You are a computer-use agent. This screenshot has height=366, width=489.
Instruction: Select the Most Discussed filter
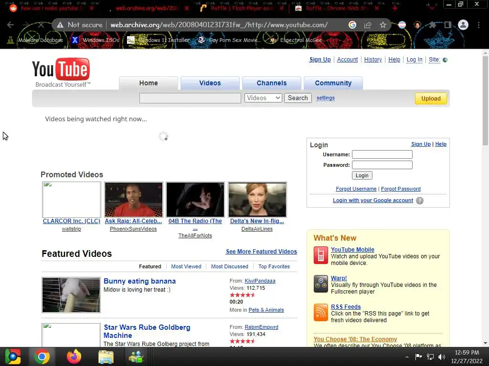(x=230, y=266)
